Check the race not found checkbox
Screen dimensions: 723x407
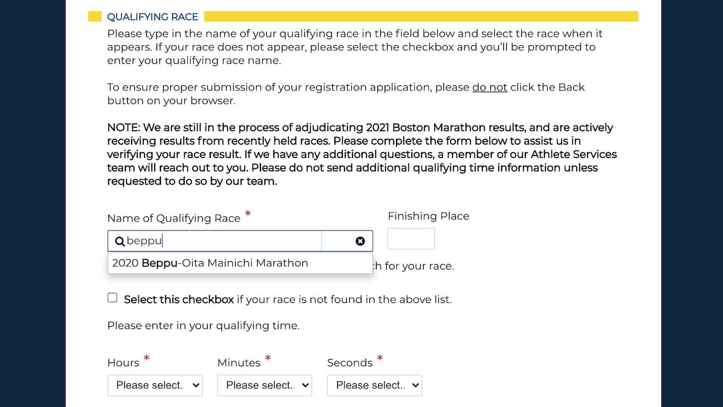tap(112, 298)
